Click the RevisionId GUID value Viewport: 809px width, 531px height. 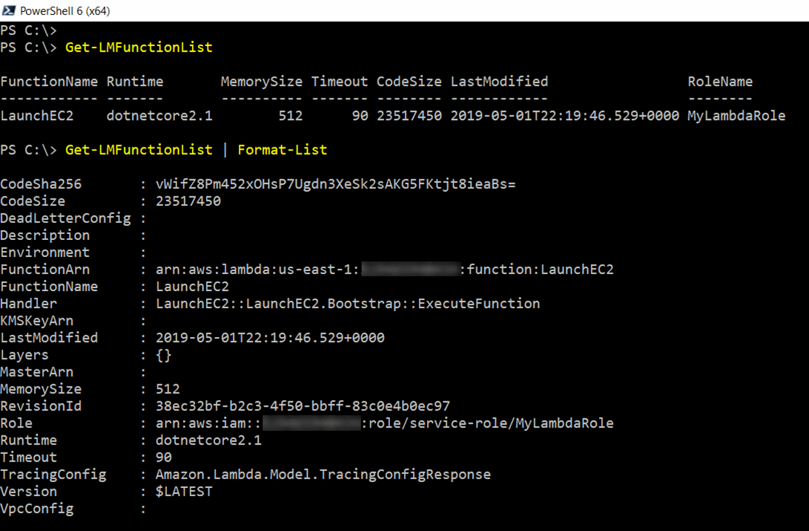tap(303, 406)
